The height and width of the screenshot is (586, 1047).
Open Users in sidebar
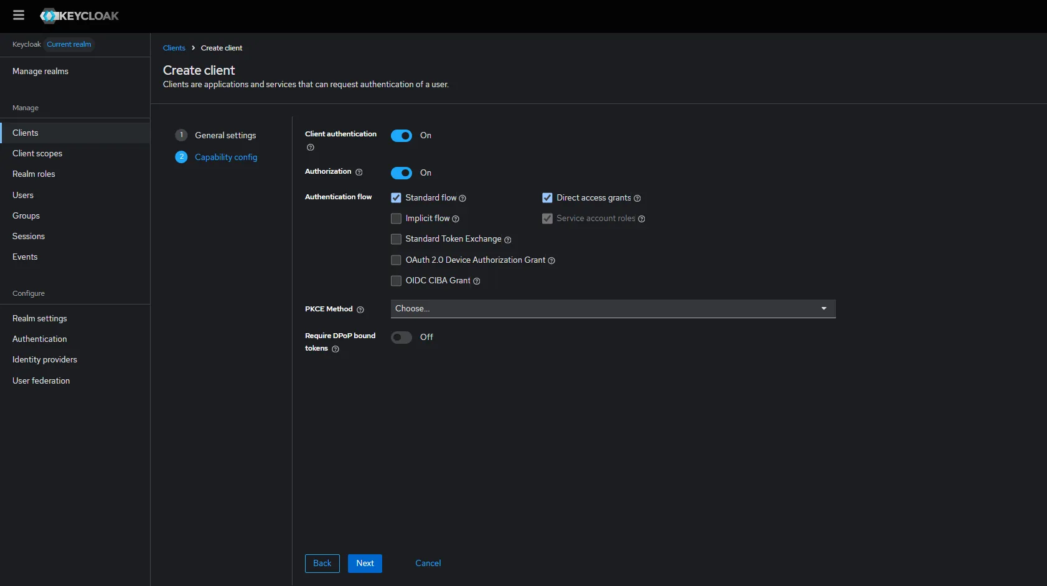[x=75, y=195]
